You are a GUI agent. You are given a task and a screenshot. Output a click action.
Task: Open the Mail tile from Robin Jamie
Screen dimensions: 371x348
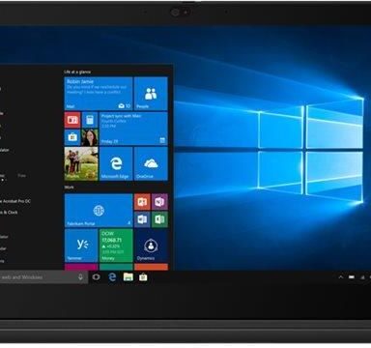coord(99,94)
